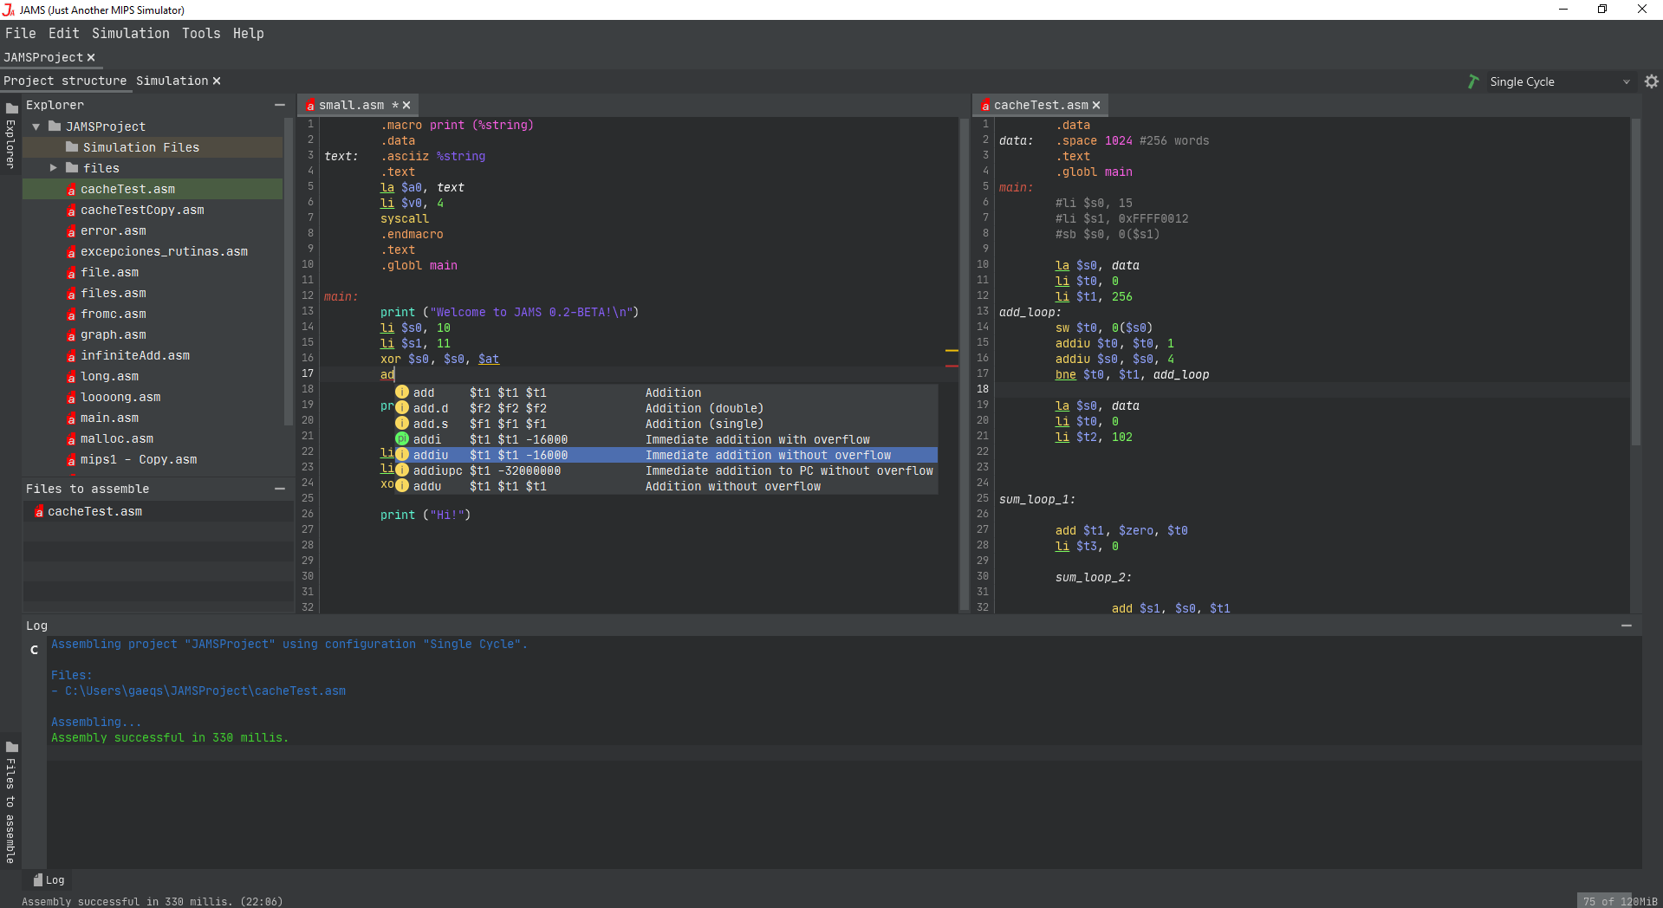Click the green hammer assemble icon
1663x908 pixels.
coord(1473,81)
